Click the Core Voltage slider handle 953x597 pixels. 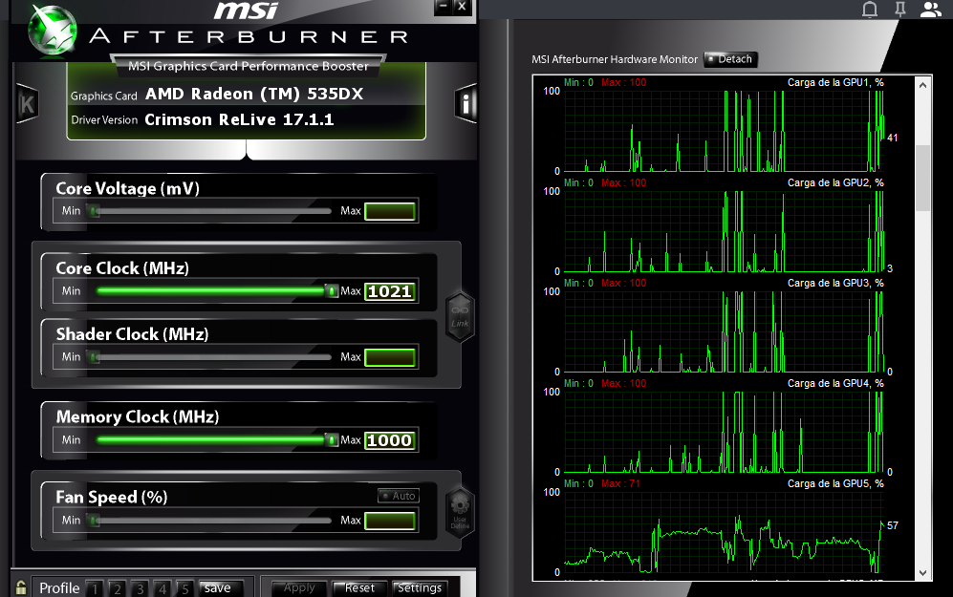(x=94, y=211)
